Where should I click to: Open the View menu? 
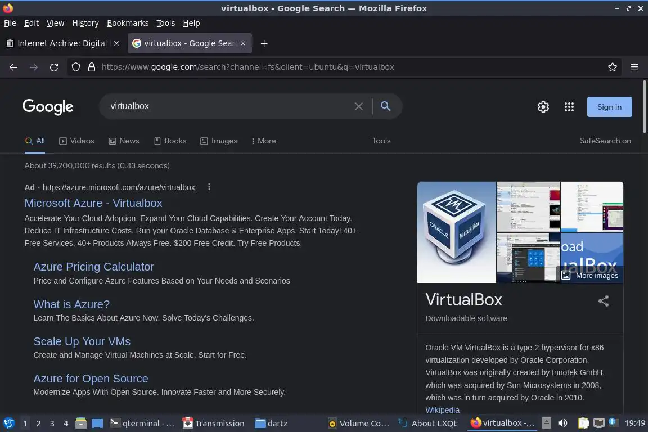pyautogui.click(x=55, y=23)
